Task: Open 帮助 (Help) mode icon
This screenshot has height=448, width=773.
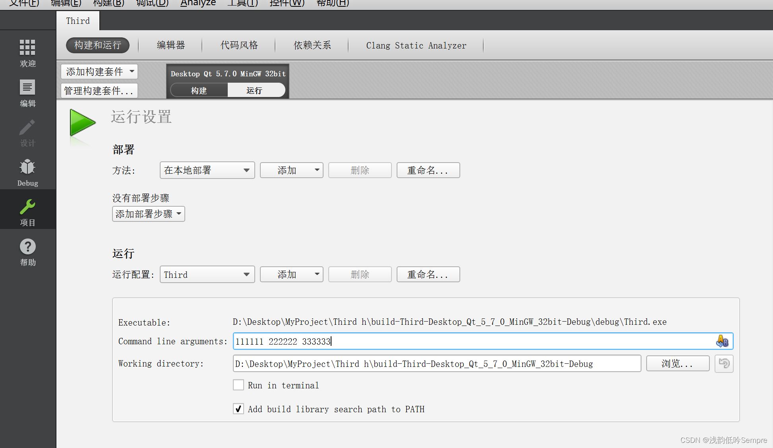Action: 27,251
